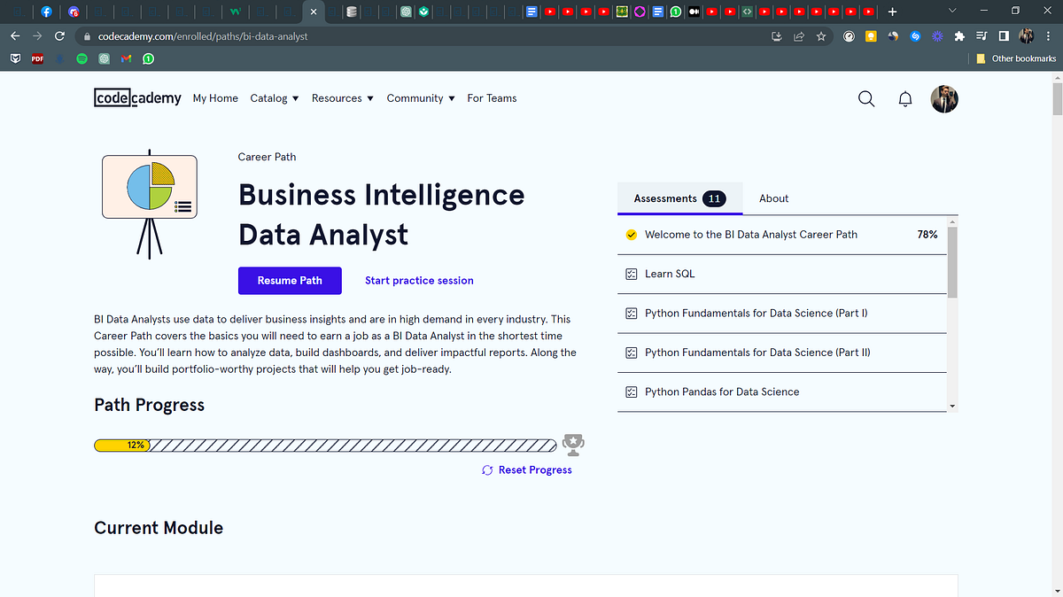Click the yellow checkmark on Welcome assessment
The image size is (1063, 597).
click(x=632, y=234)
